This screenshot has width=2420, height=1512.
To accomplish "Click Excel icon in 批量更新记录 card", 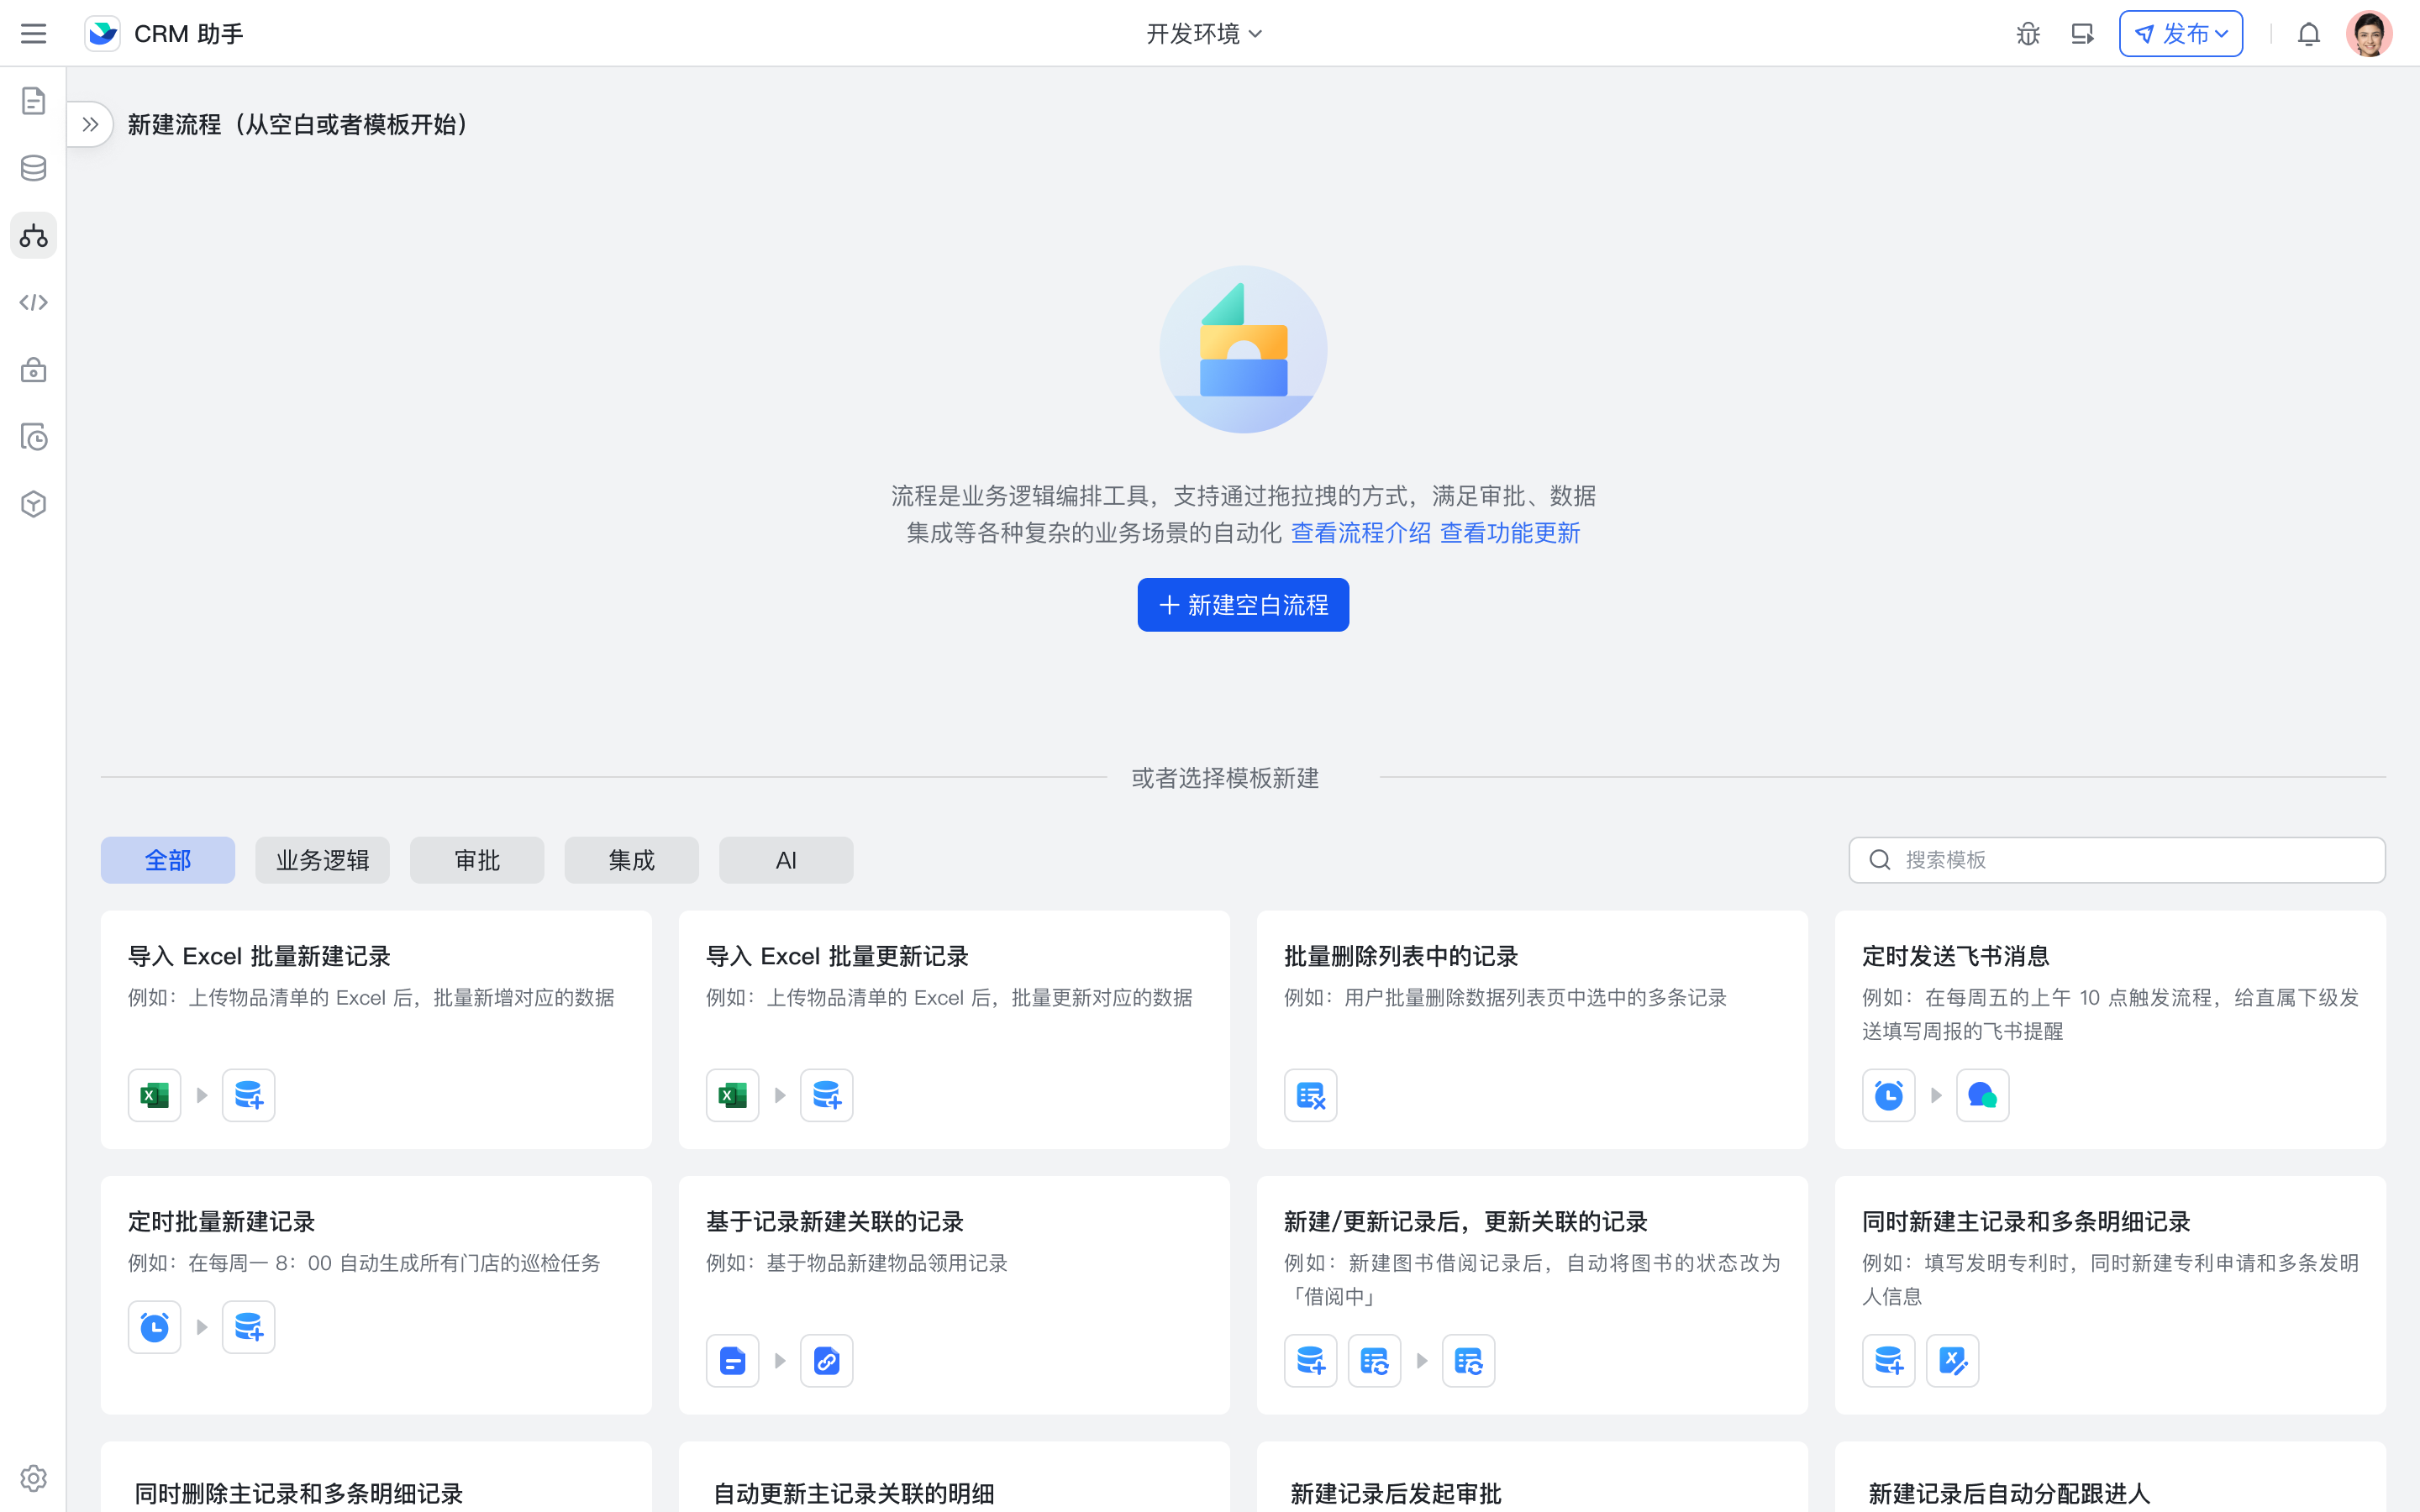I will 732,1095.
